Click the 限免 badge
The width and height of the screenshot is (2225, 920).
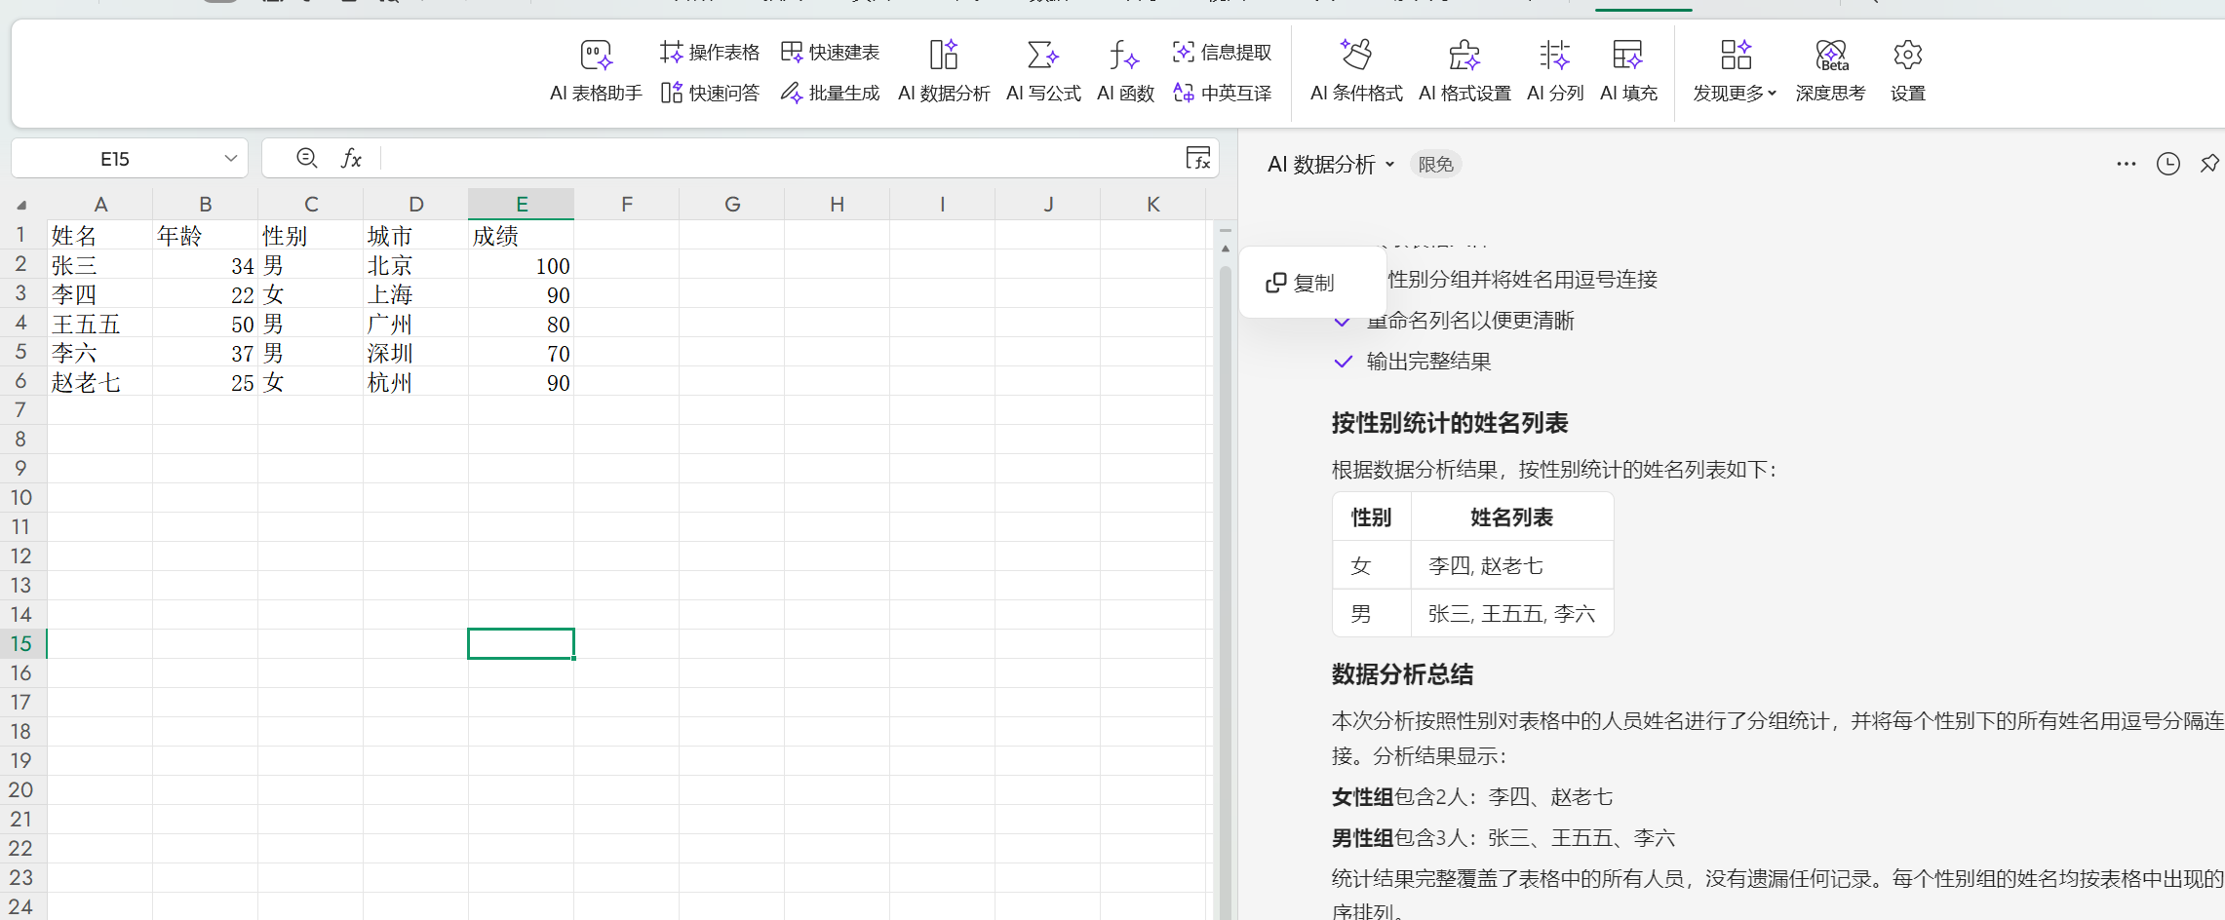pos(1435,165)
